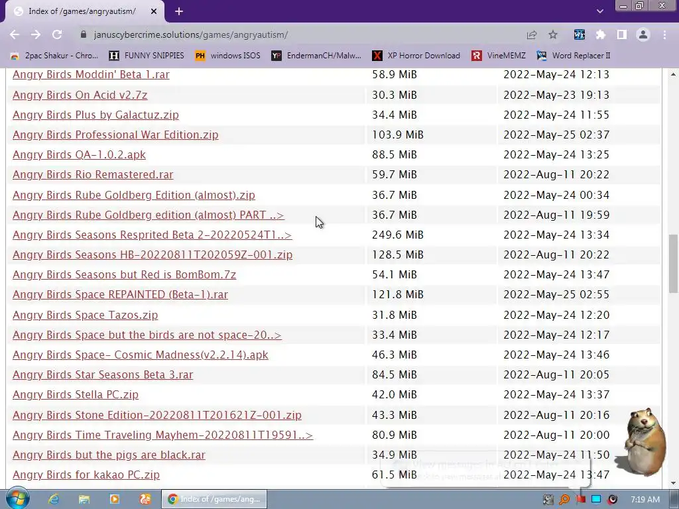The height and width of the screenshot is (509, 679).
Task: Download Angry Birds for kakao PC.zip
Action: [x=86, y=475]
